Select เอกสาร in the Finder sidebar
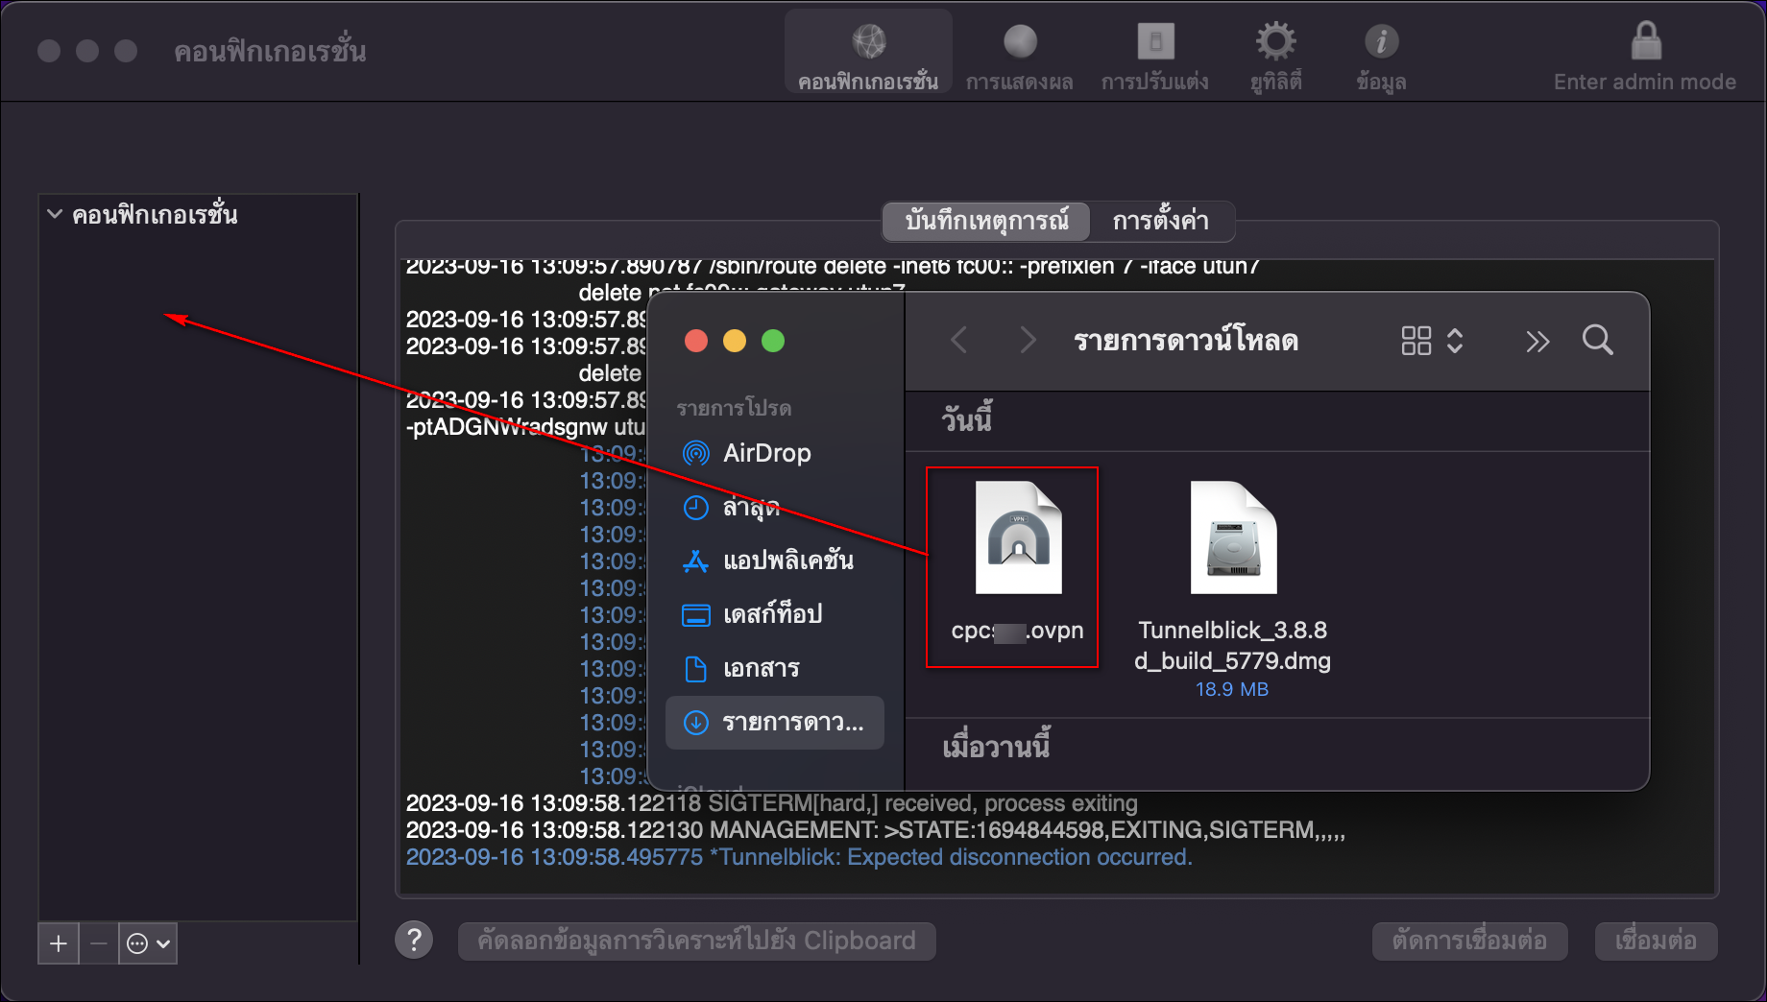This screenshot has width=1767, height=1002. (748, 669)
